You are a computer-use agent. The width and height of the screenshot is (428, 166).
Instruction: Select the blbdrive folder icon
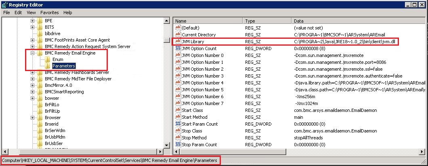(x=40, y=34)
